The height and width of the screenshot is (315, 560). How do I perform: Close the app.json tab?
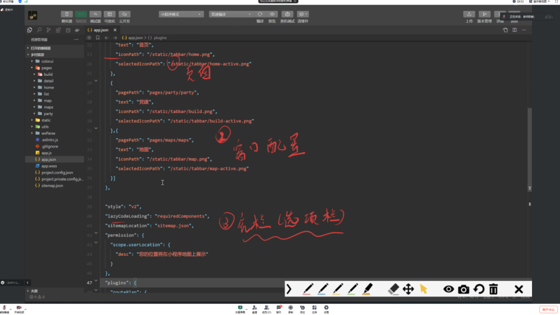[x=115, y=30]
